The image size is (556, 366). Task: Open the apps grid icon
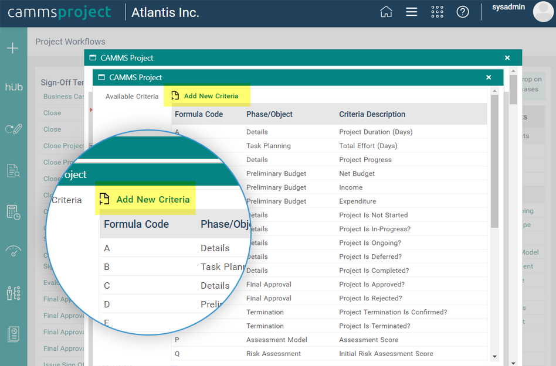tap(437, 12)
